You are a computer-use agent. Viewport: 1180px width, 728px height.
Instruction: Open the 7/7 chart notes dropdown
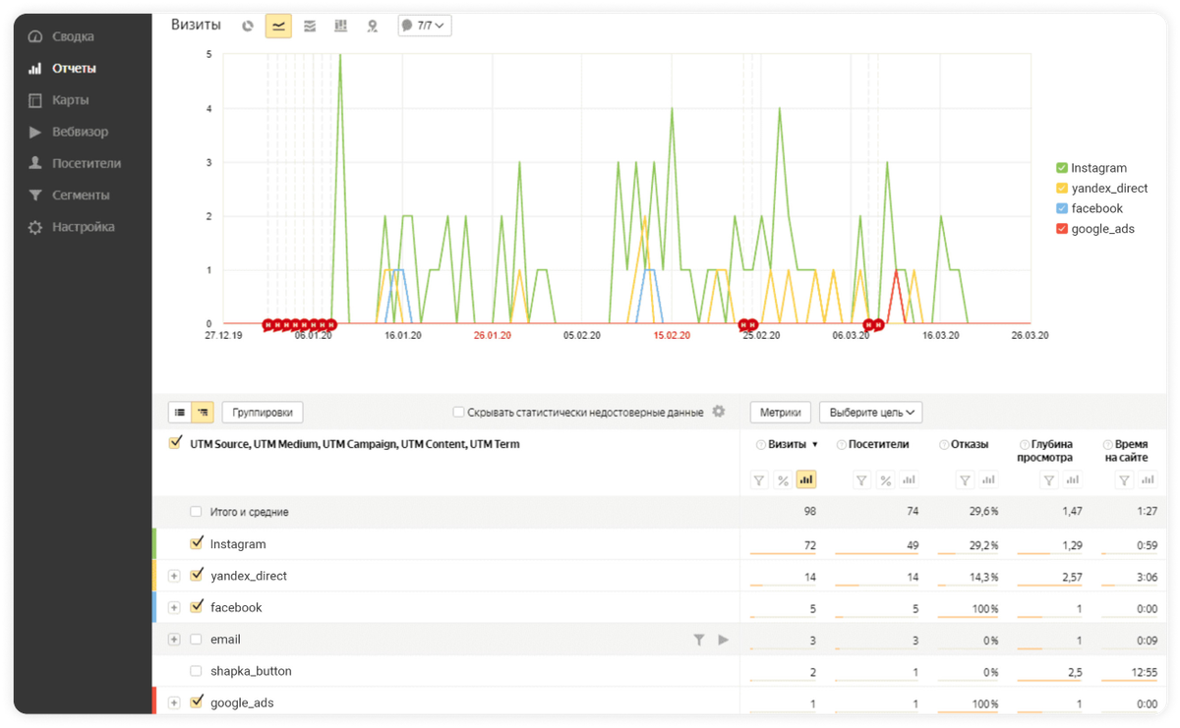tap(425, 26)
